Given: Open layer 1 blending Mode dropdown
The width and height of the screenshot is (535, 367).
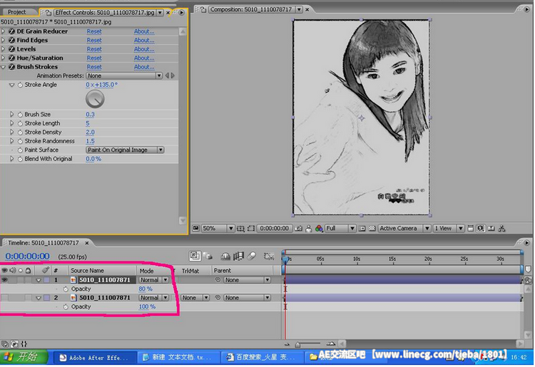Looking at the screenshot, I should click(154, 280).
